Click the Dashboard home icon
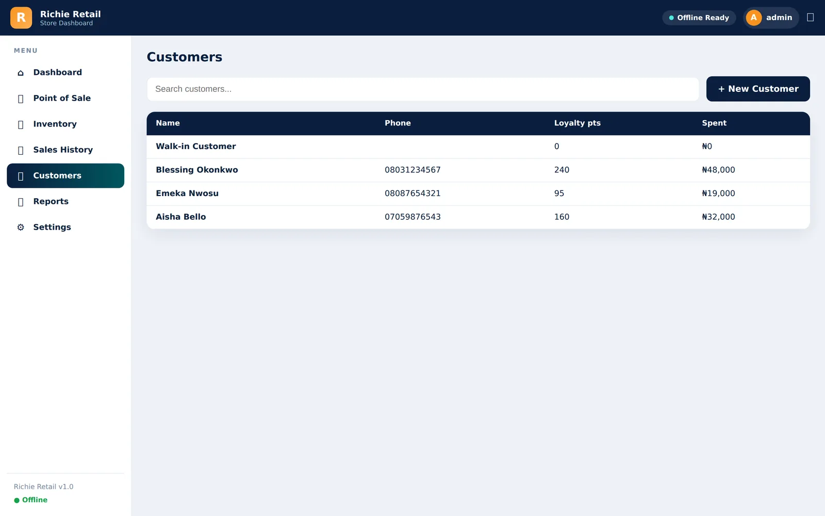This screenshot has width=825, height=516. click(21, 73)
